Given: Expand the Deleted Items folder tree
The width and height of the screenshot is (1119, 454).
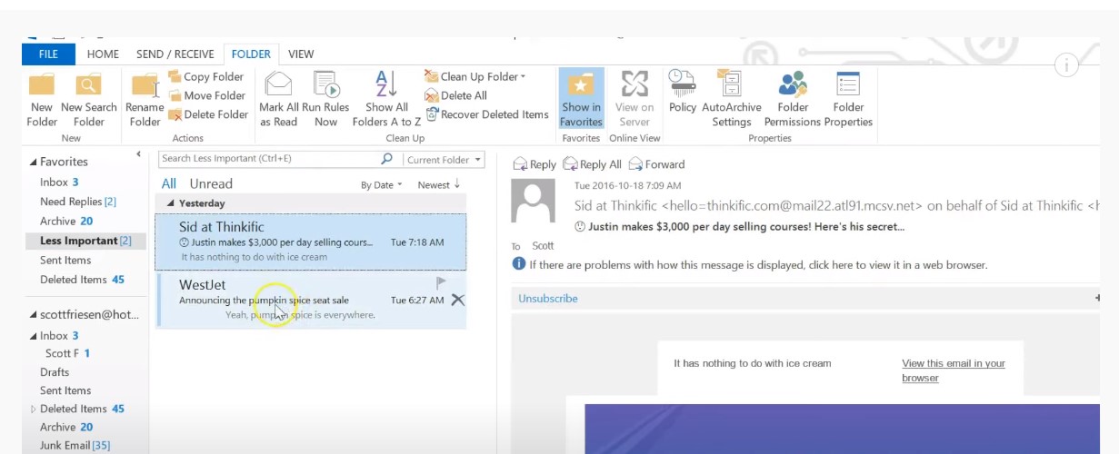Looking at the screenshot, I should click(x=35, y=410).
